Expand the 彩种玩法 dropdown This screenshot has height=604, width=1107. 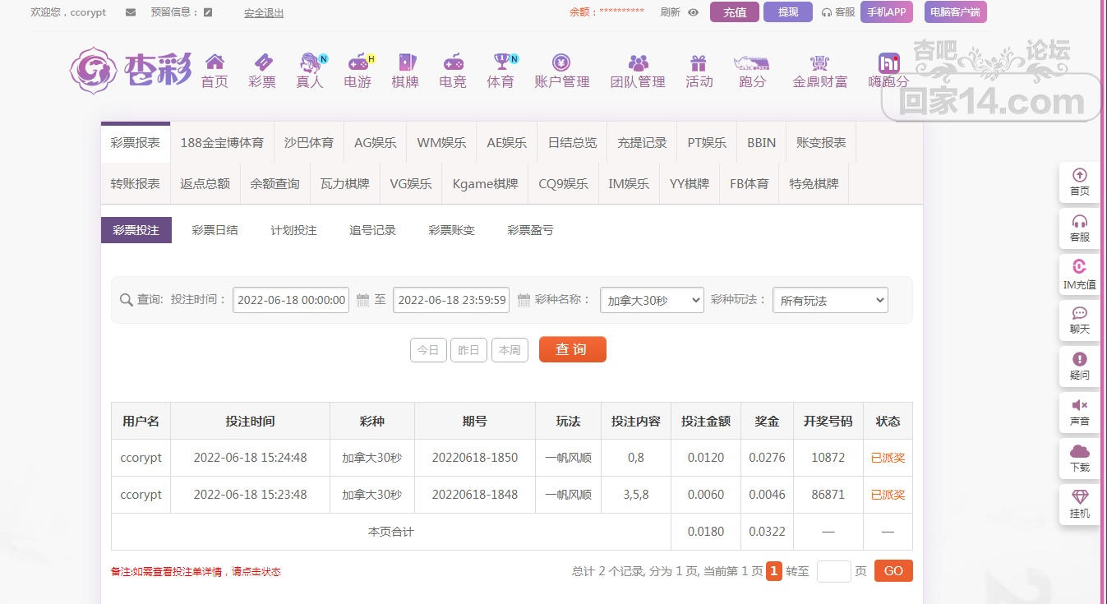point(830,301)
